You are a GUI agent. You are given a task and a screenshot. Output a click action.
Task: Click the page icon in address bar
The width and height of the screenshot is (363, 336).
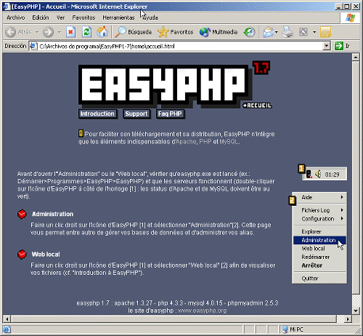(x=33, y=46)
